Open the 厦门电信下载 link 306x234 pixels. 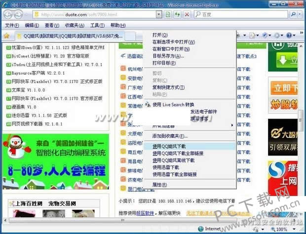tap(141, 189)
